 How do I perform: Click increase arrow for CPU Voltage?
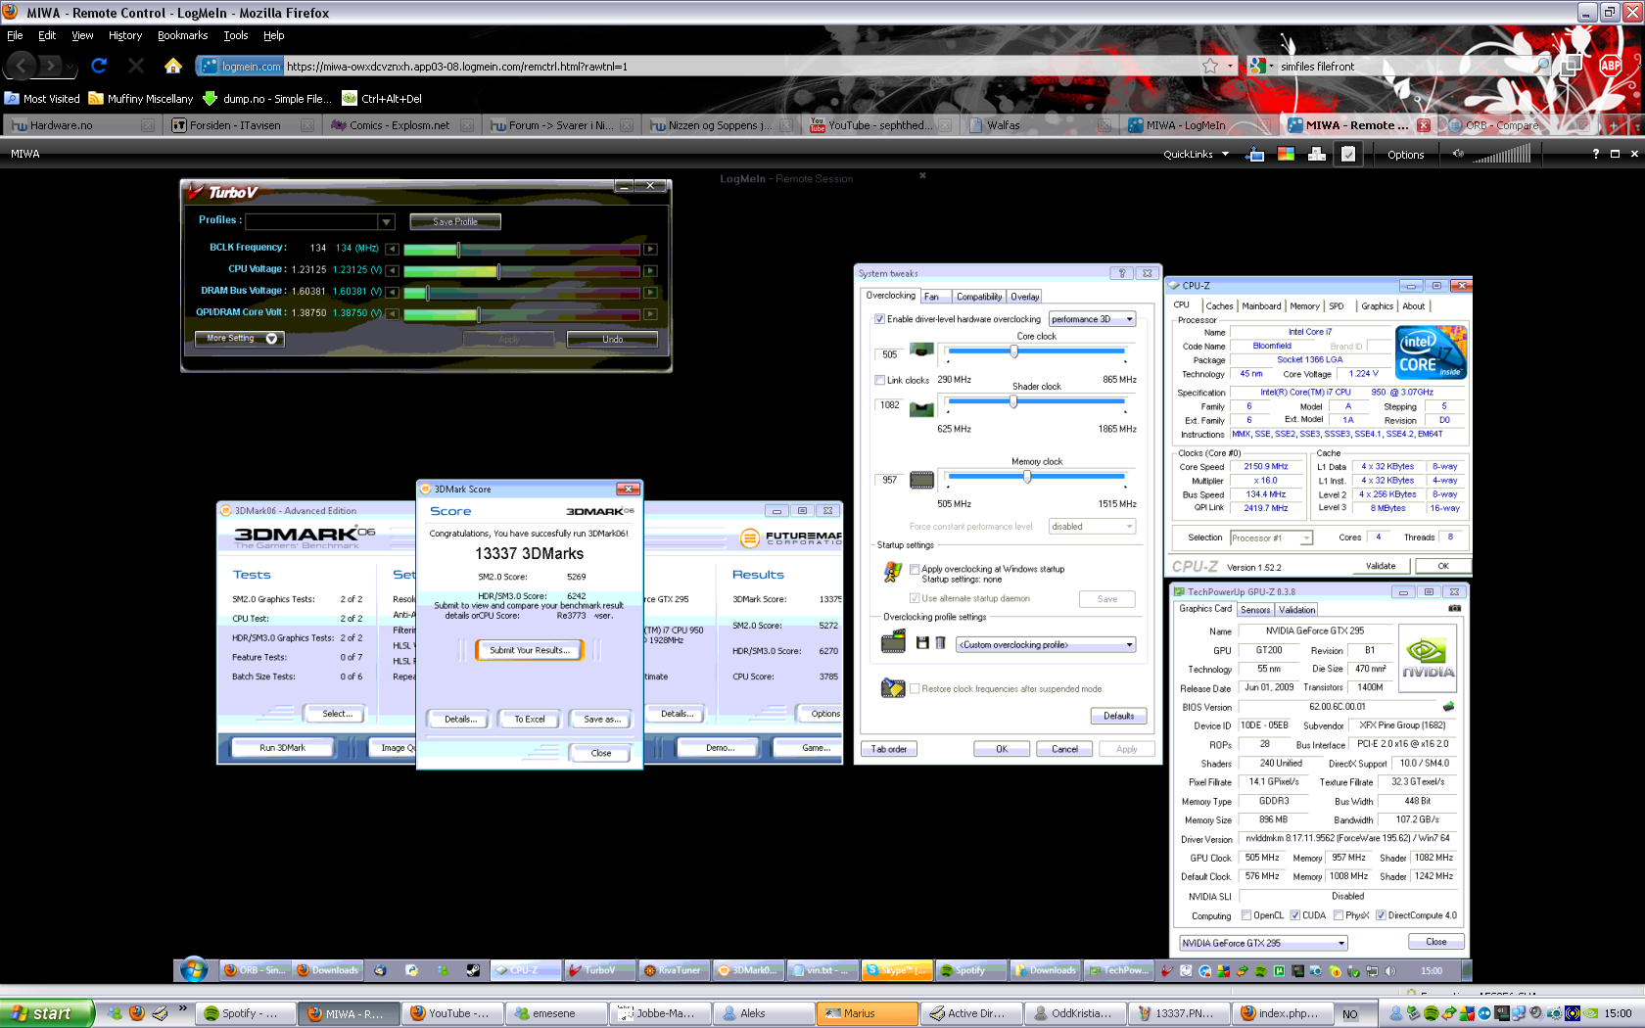pos(650,270)
